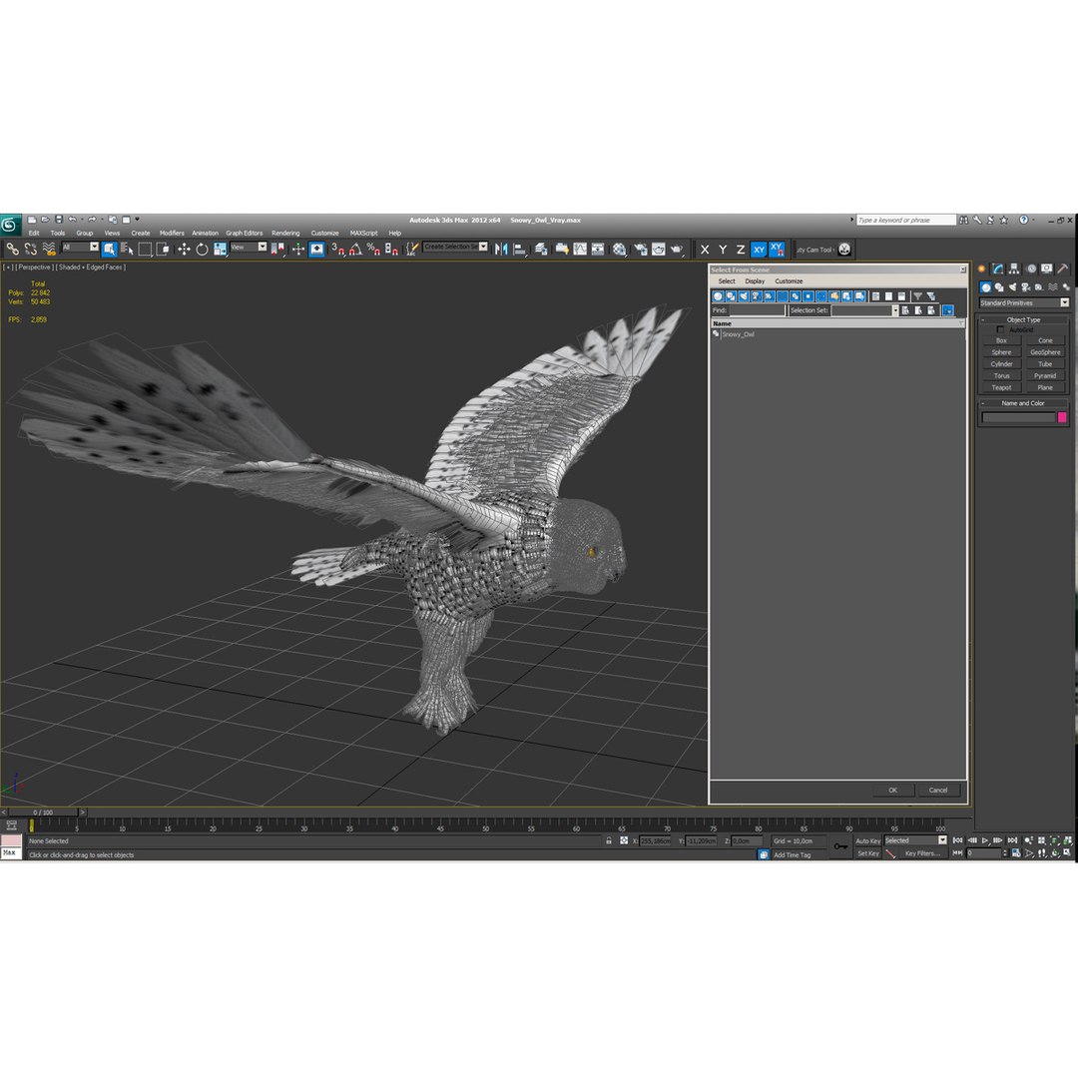Click the Align tool icon

pyautogui.click(x=520, y=249)
